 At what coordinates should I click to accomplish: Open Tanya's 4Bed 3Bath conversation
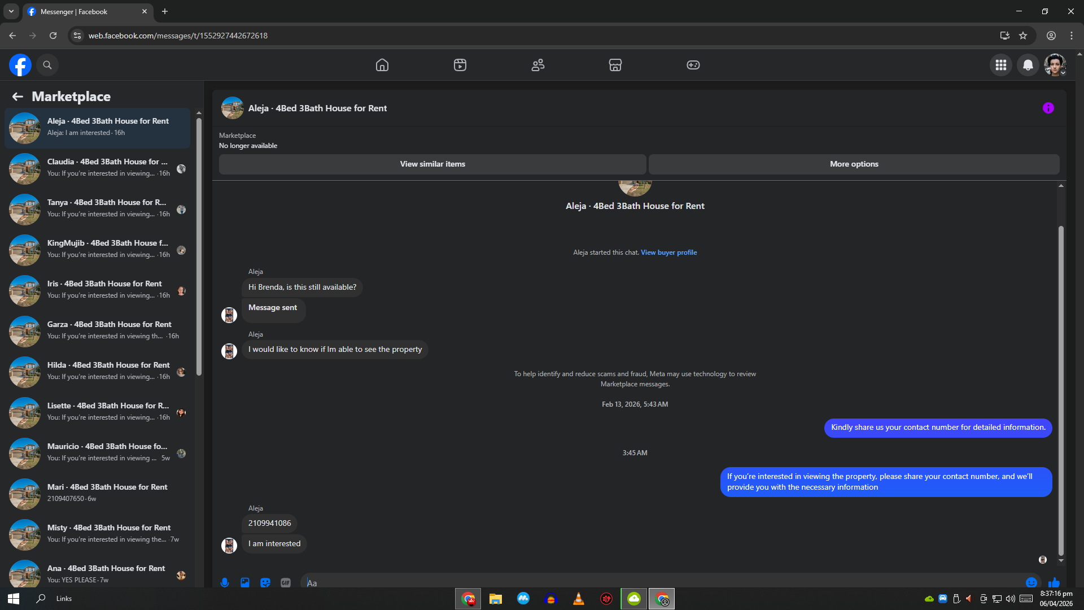[x=98, y=210]
